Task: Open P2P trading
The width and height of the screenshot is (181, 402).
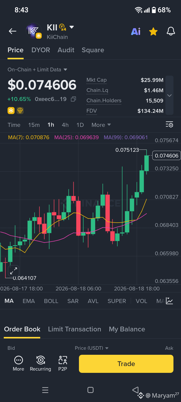Action: pyautogui.click(x=63, y=364)
